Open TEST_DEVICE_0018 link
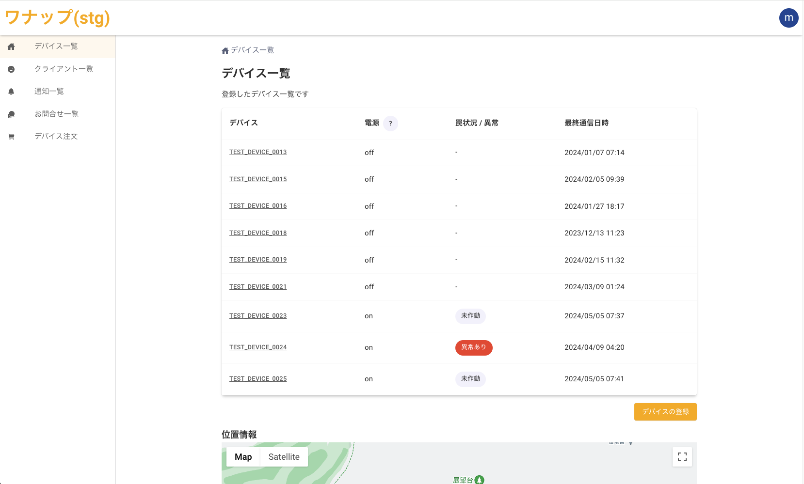The height and width of the screenshot is (484, 804). click(258, 233)
